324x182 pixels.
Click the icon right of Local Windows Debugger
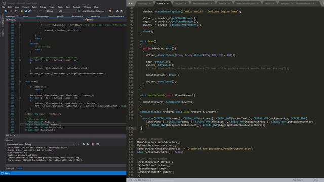tap(110, 11)
